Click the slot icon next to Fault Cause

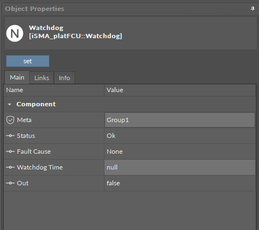pos(10,152)
